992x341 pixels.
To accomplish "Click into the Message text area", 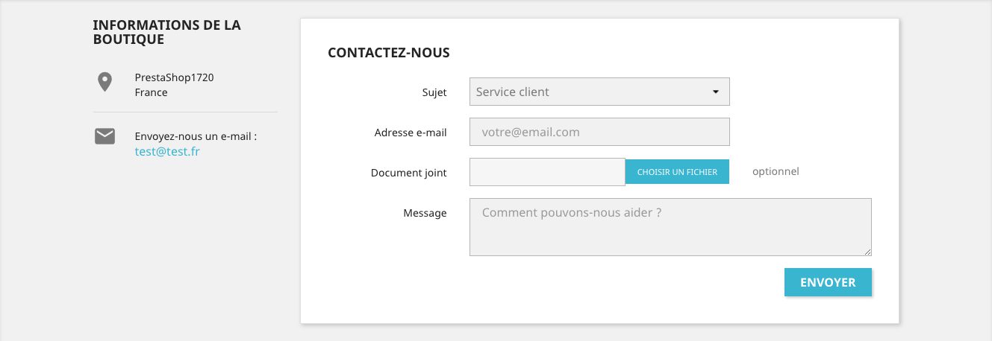I will pyautogui.click(x=670, y=227).
